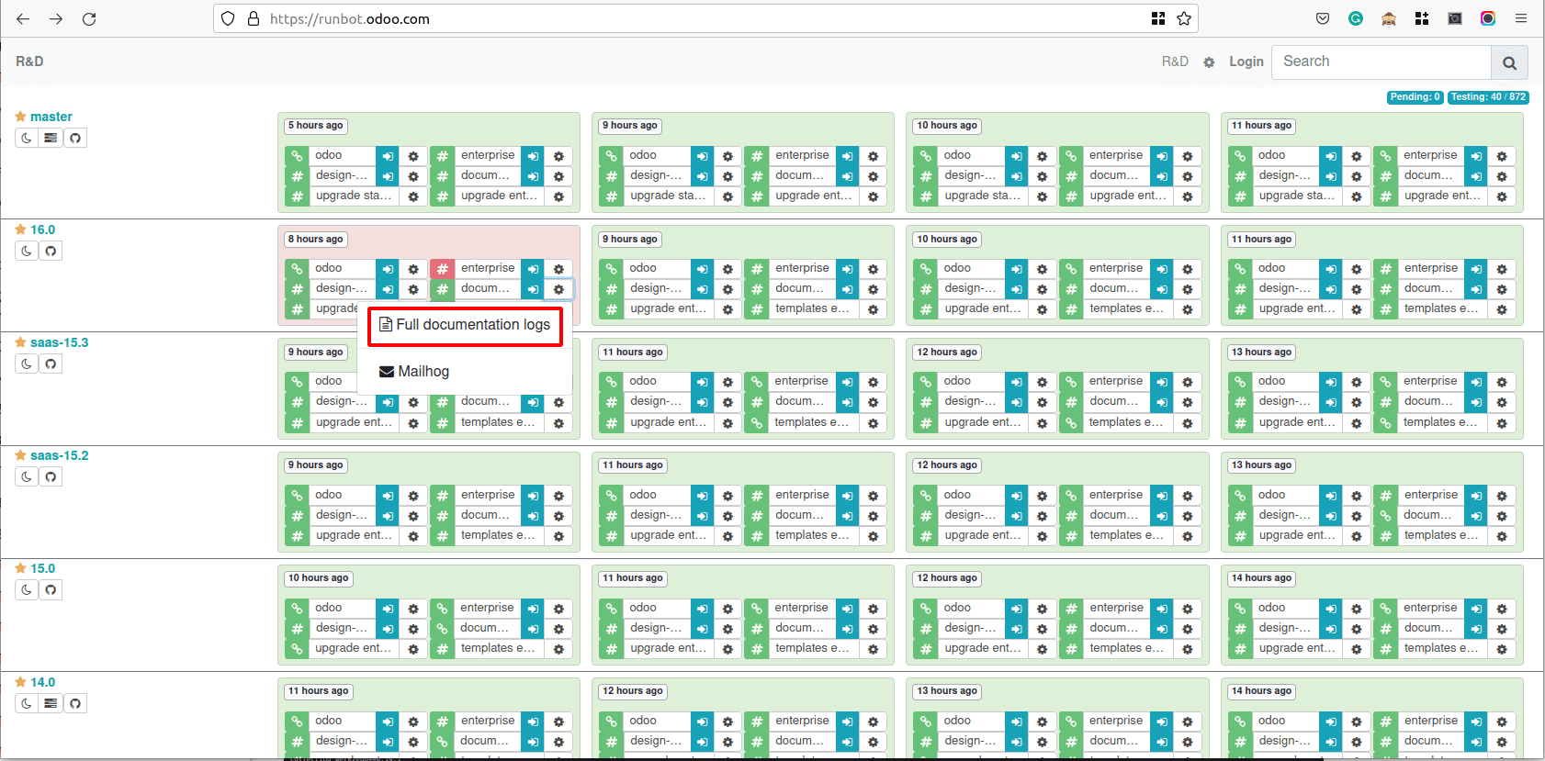This screenshot has width=1545, height=761.
Task: Click the squares-with-plus extension icon in the toolbar
Action: pos(1422,18)
